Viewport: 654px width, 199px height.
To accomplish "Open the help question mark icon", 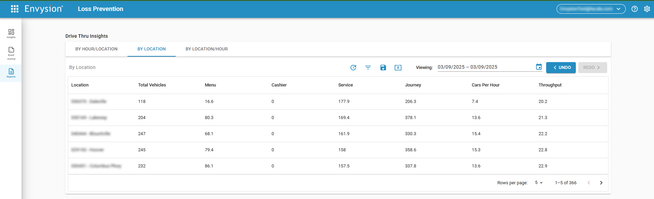I will [x=634, y=9].
